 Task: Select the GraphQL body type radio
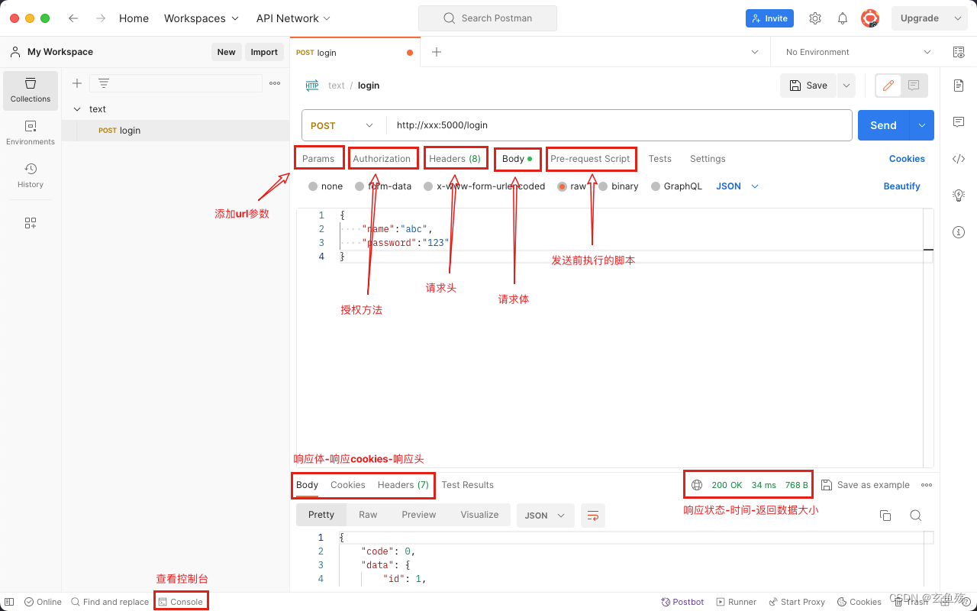656,186
